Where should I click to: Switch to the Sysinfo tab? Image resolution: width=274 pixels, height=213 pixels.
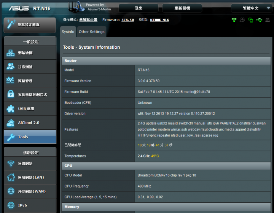pyautogui.click(x=68, y=32)
